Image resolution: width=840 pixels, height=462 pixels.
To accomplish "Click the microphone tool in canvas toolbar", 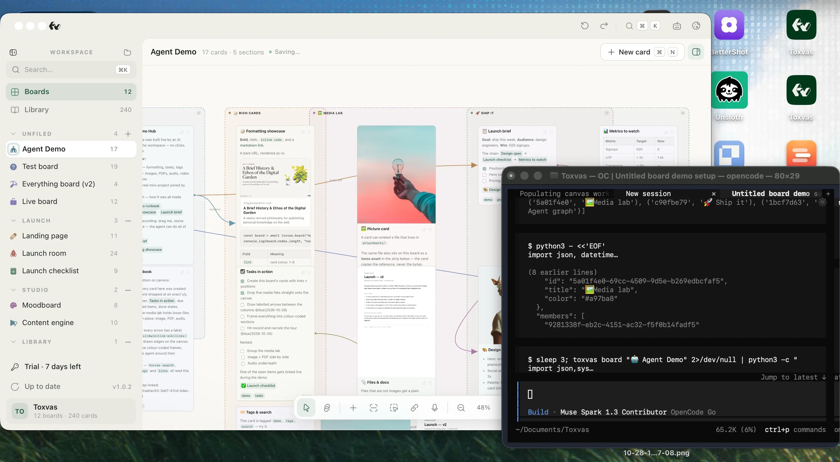I will click(434, 407).
